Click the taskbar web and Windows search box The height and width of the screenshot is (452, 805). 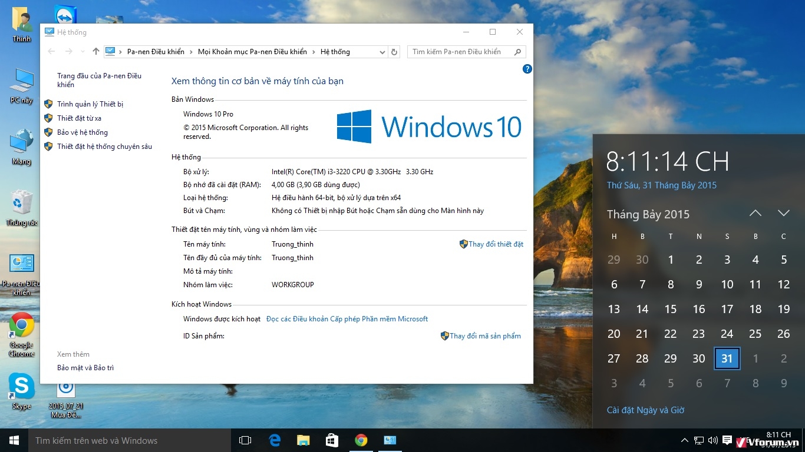(130, 440)
